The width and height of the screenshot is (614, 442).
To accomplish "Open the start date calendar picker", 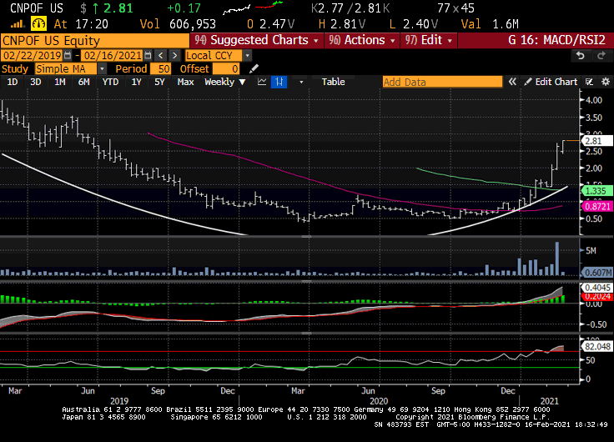I will [68, 55].
